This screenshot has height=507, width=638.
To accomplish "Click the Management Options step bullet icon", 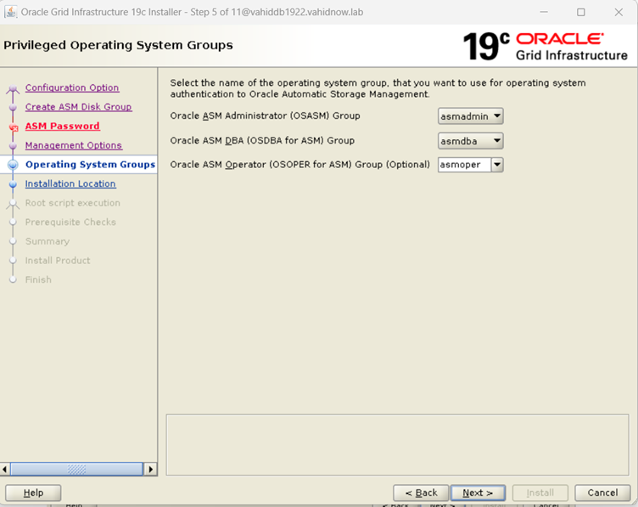I will point(13,146).
